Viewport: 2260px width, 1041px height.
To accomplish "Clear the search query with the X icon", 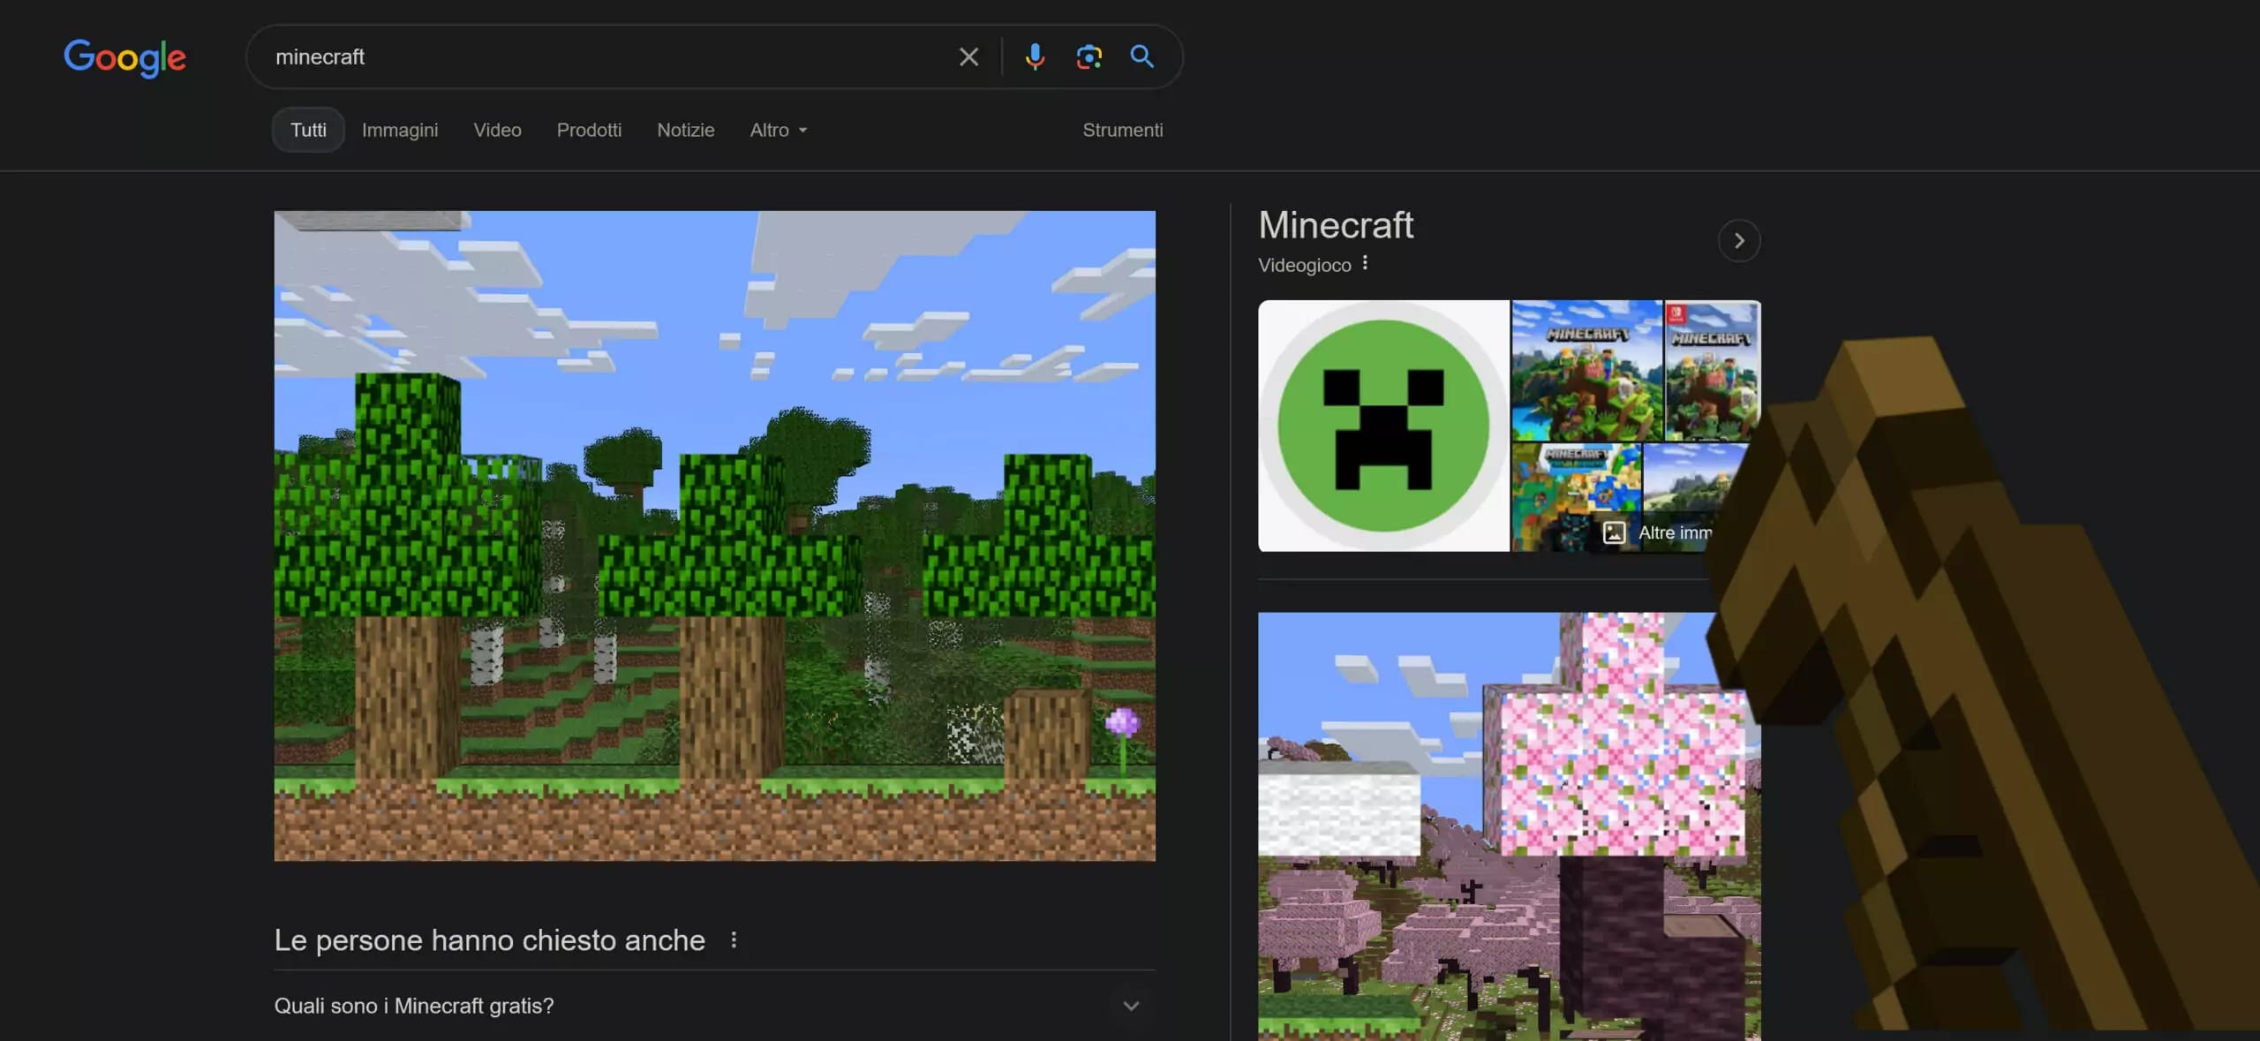I will tap(968, 57).
